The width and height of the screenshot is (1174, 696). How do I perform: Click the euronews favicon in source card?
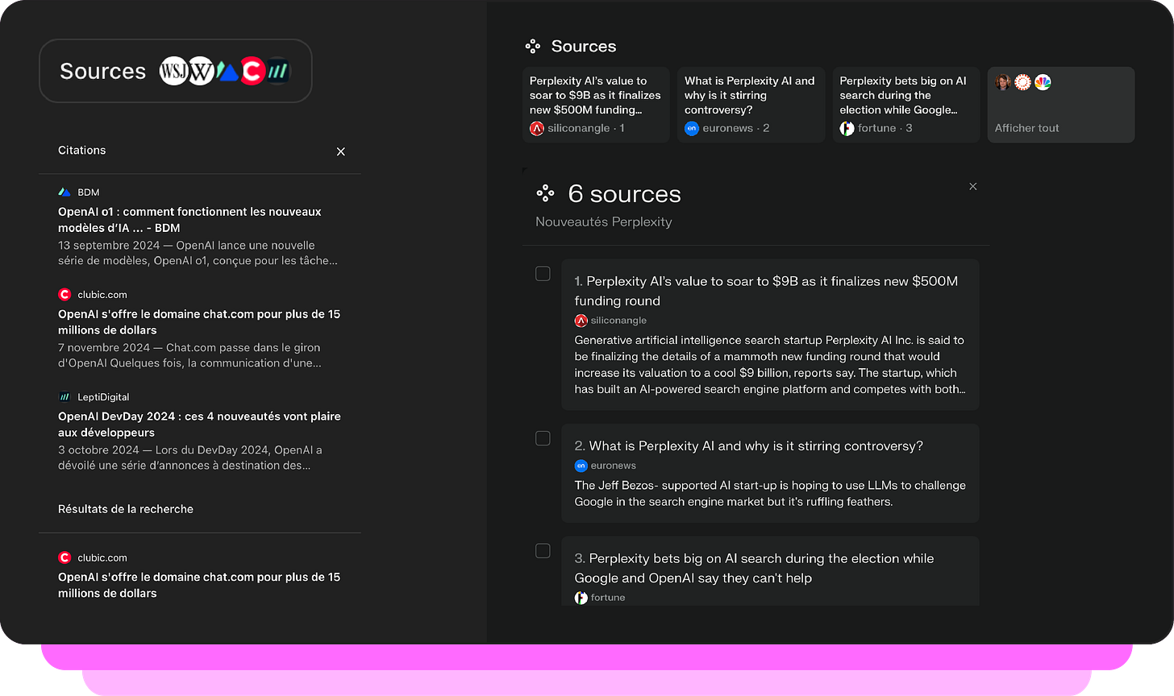(691, 128)
